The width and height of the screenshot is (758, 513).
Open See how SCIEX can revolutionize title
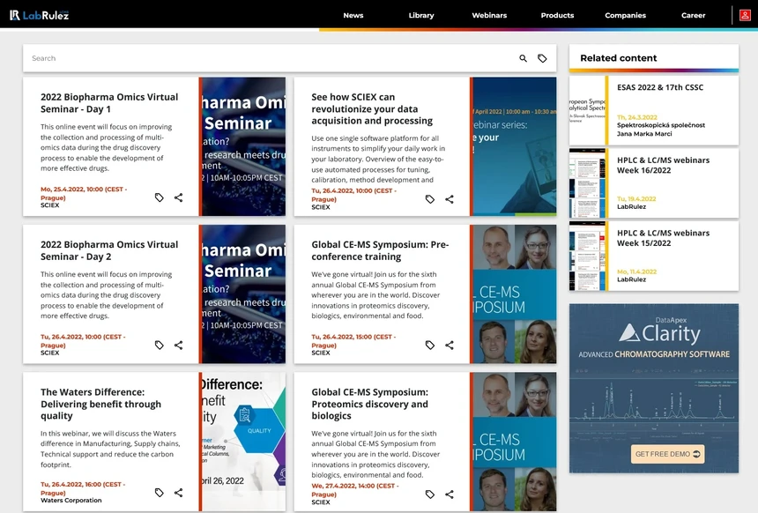[372, 108]
